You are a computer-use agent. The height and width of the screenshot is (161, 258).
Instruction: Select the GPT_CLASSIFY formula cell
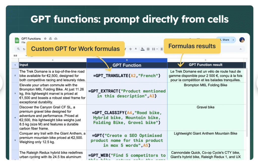point(127,118)
